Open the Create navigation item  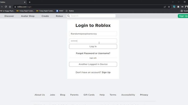click(45, 16)
